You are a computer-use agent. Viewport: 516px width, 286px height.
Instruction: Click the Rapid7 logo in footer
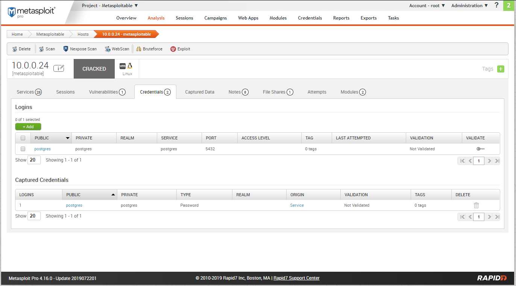point(492,278)
